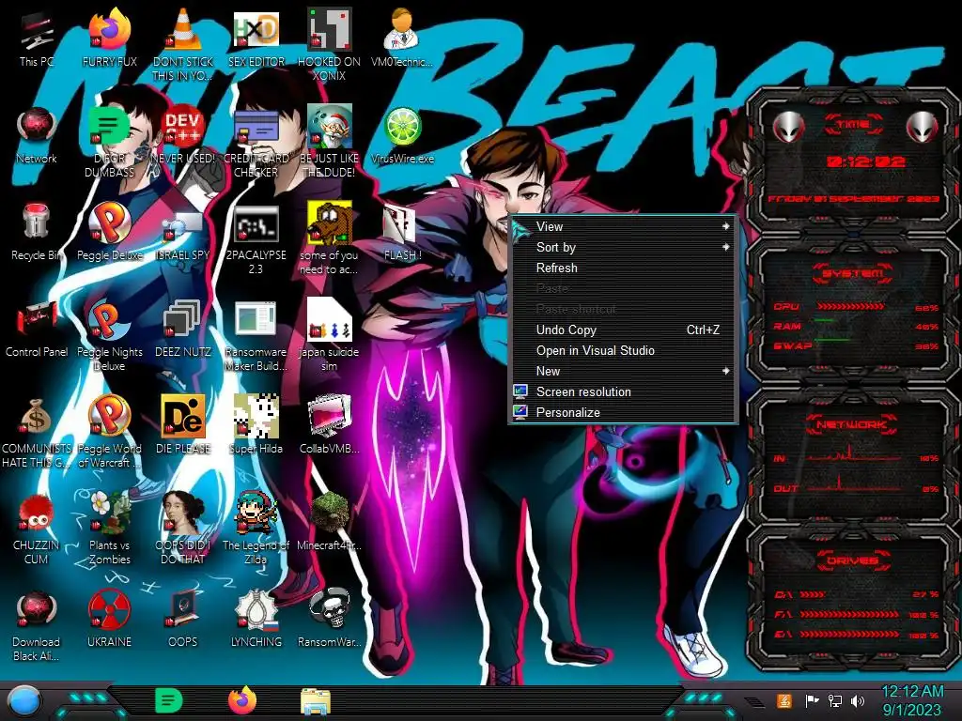The image size is (962, 721).
Task: Open the Recycle Bin
Action: click(x=37, y=232)
